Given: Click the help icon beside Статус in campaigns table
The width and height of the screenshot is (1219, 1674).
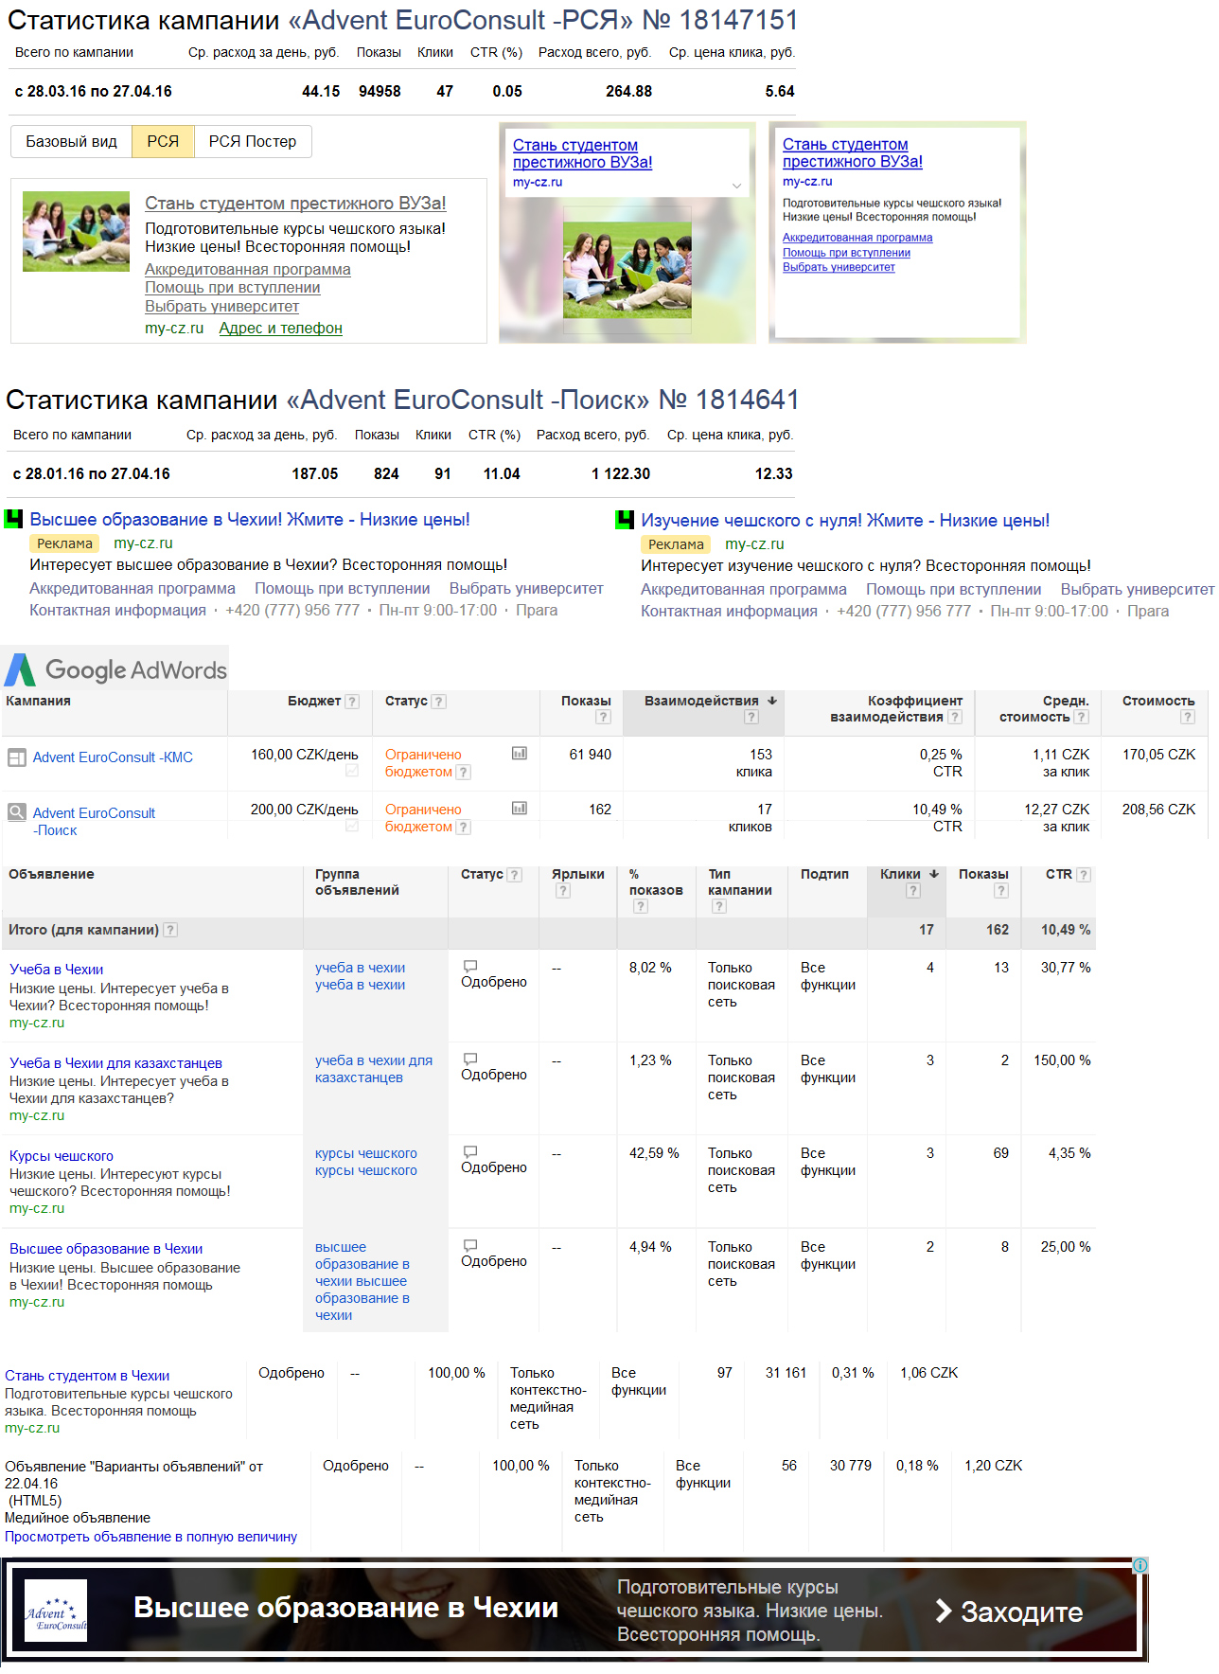Looking at the screenshot, I should 439,702.
